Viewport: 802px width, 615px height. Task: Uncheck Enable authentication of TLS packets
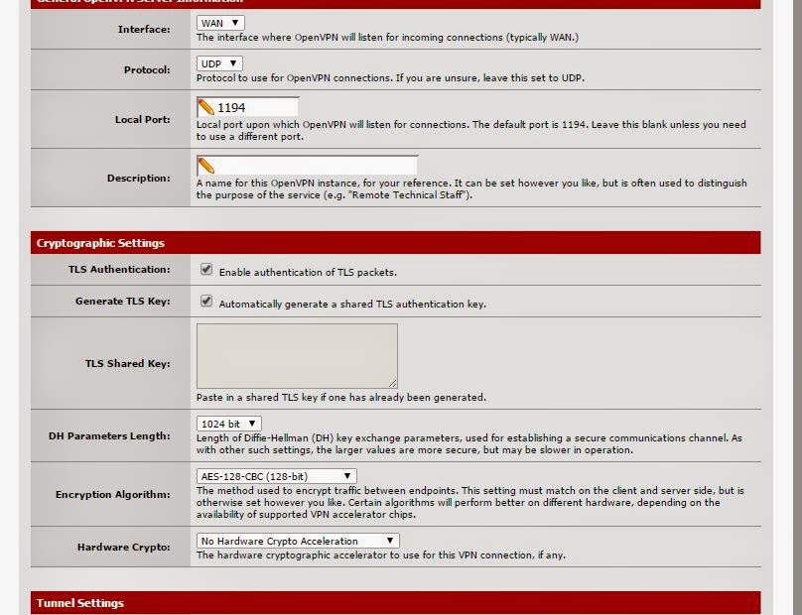pos(206,269)
